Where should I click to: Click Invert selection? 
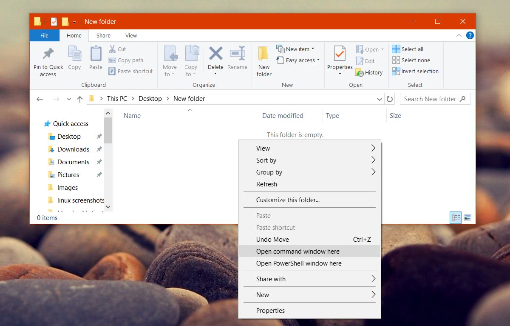click(x=415, y=71)
